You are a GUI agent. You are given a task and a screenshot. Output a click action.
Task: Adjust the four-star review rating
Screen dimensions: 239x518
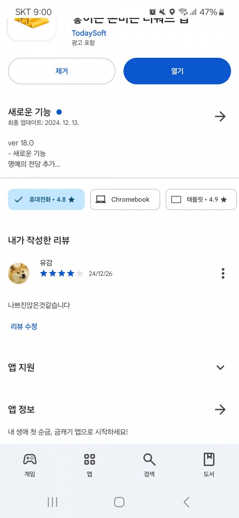click(62, 273)
